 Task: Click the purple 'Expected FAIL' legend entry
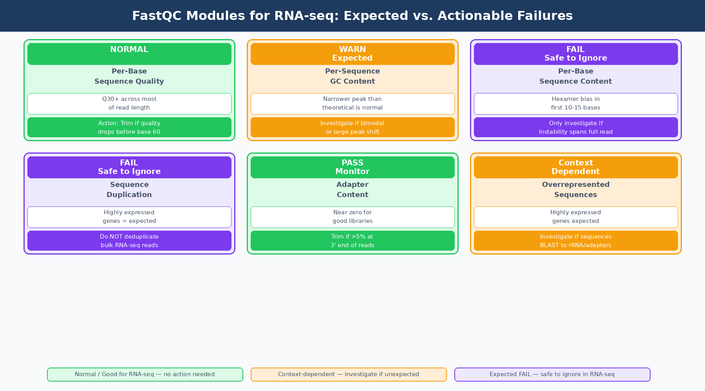coord(552,374)
